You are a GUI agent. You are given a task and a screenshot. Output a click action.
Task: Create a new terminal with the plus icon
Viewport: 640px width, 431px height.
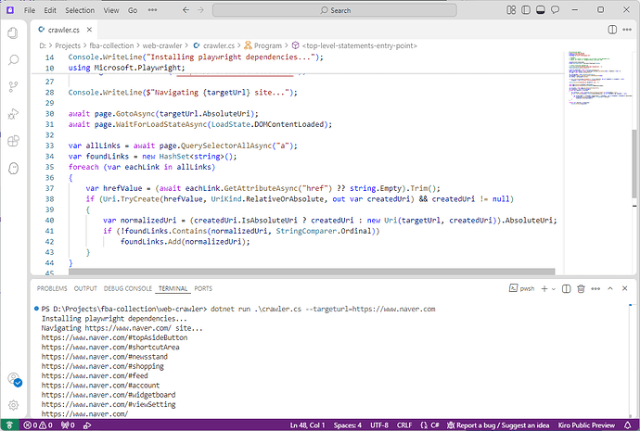point(544,288)
